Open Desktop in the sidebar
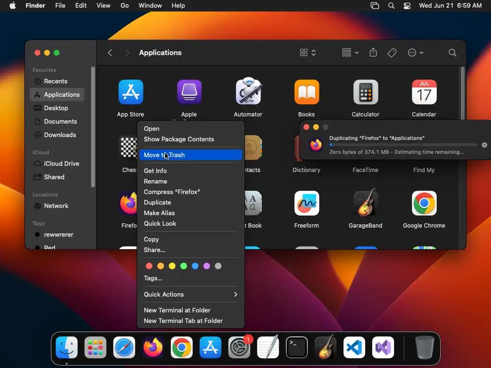Screen dimensions: 491x368 pos(57,108)
